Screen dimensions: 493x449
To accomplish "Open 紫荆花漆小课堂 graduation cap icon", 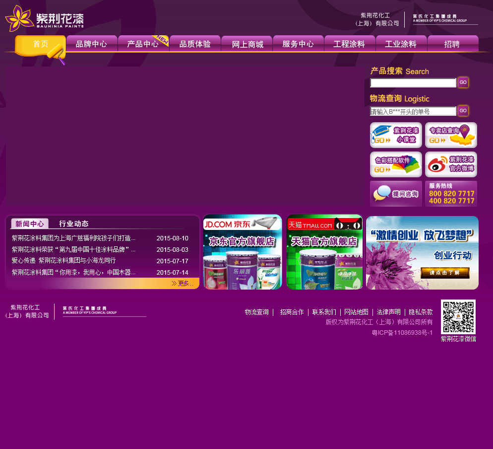I will pos(396,135).
